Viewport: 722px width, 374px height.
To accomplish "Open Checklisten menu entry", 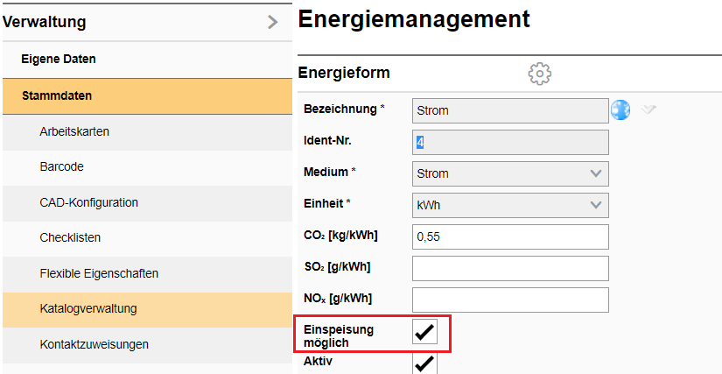I will click(147, 238).
